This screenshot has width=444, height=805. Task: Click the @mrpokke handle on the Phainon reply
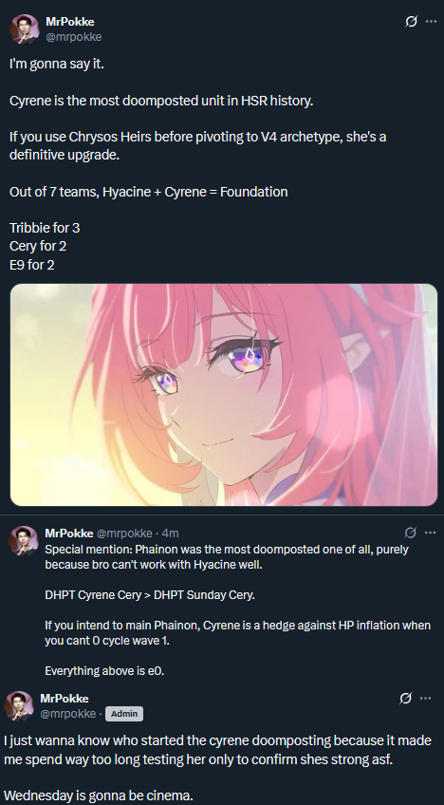pos(124,533)
